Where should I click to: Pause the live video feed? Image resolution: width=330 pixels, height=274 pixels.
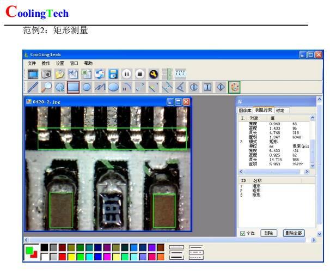[x=127, y=74]
